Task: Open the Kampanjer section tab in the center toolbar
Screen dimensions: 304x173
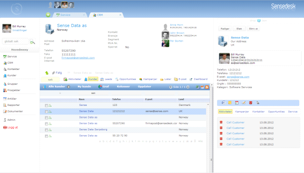Action: 150,79
